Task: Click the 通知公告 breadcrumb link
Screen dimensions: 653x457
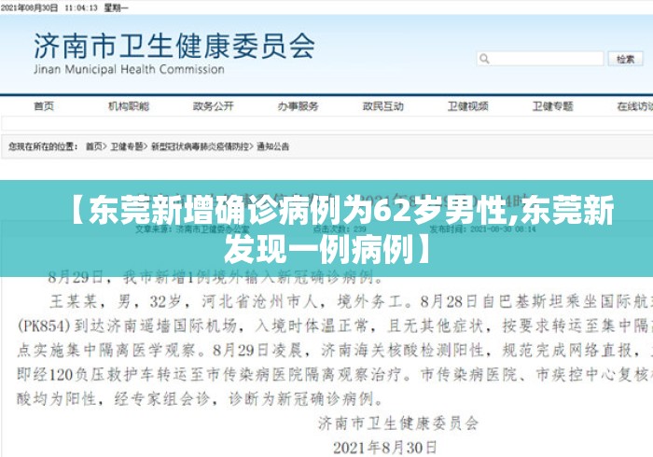Action: (x=272, y=146)
